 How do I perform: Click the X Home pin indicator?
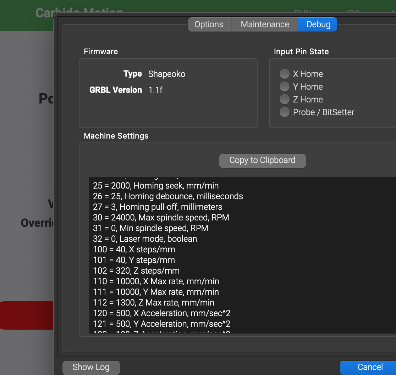(285, 74)
